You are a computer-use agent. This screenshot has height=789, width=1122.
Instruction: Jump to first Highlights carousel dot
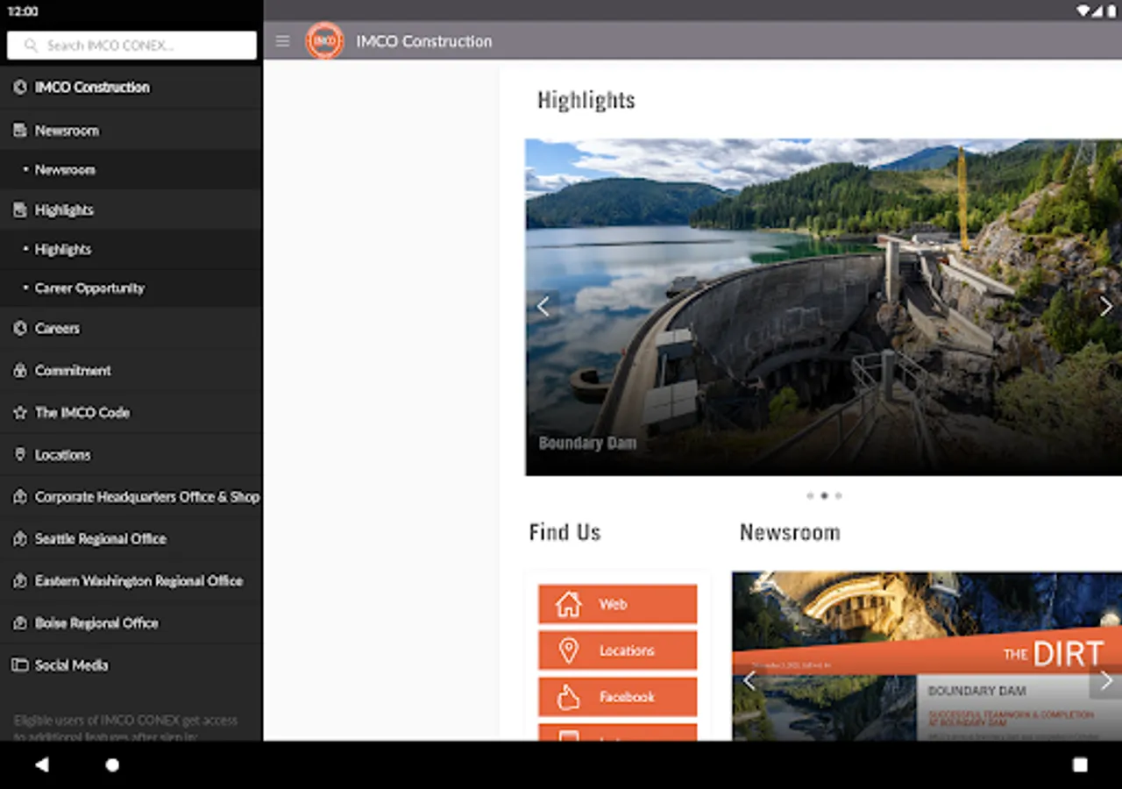(810, 496)
